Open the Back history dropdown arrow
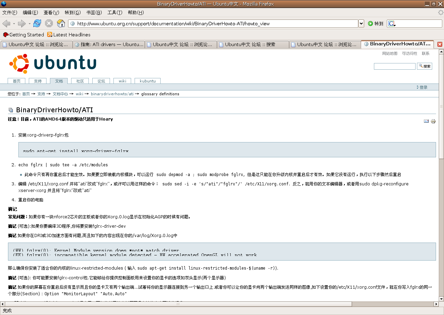The height and width of the screenshot is (315, 444). click(14, 24)
